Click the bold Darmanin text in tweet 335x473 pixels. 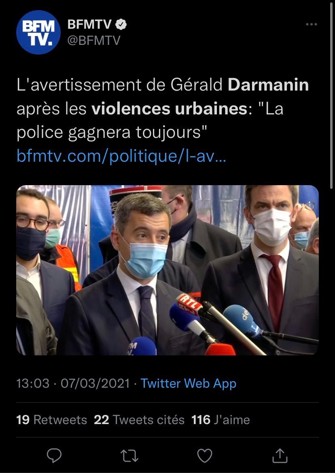click(268, 85)
